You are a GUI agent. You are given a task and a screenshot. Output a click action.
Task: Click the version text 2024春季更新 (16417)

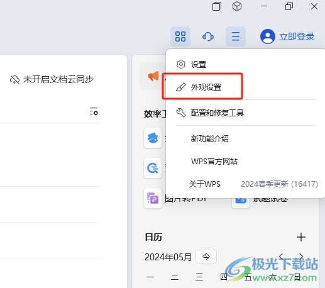click(279, 184)
